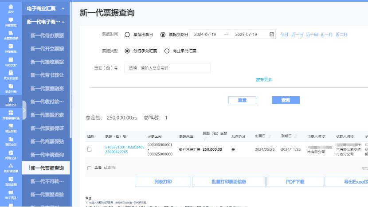The height and width of the screenshot is (207, 368).
Task: Click the submenu vertical scrollbar
Action: click(x=70, y=69)
